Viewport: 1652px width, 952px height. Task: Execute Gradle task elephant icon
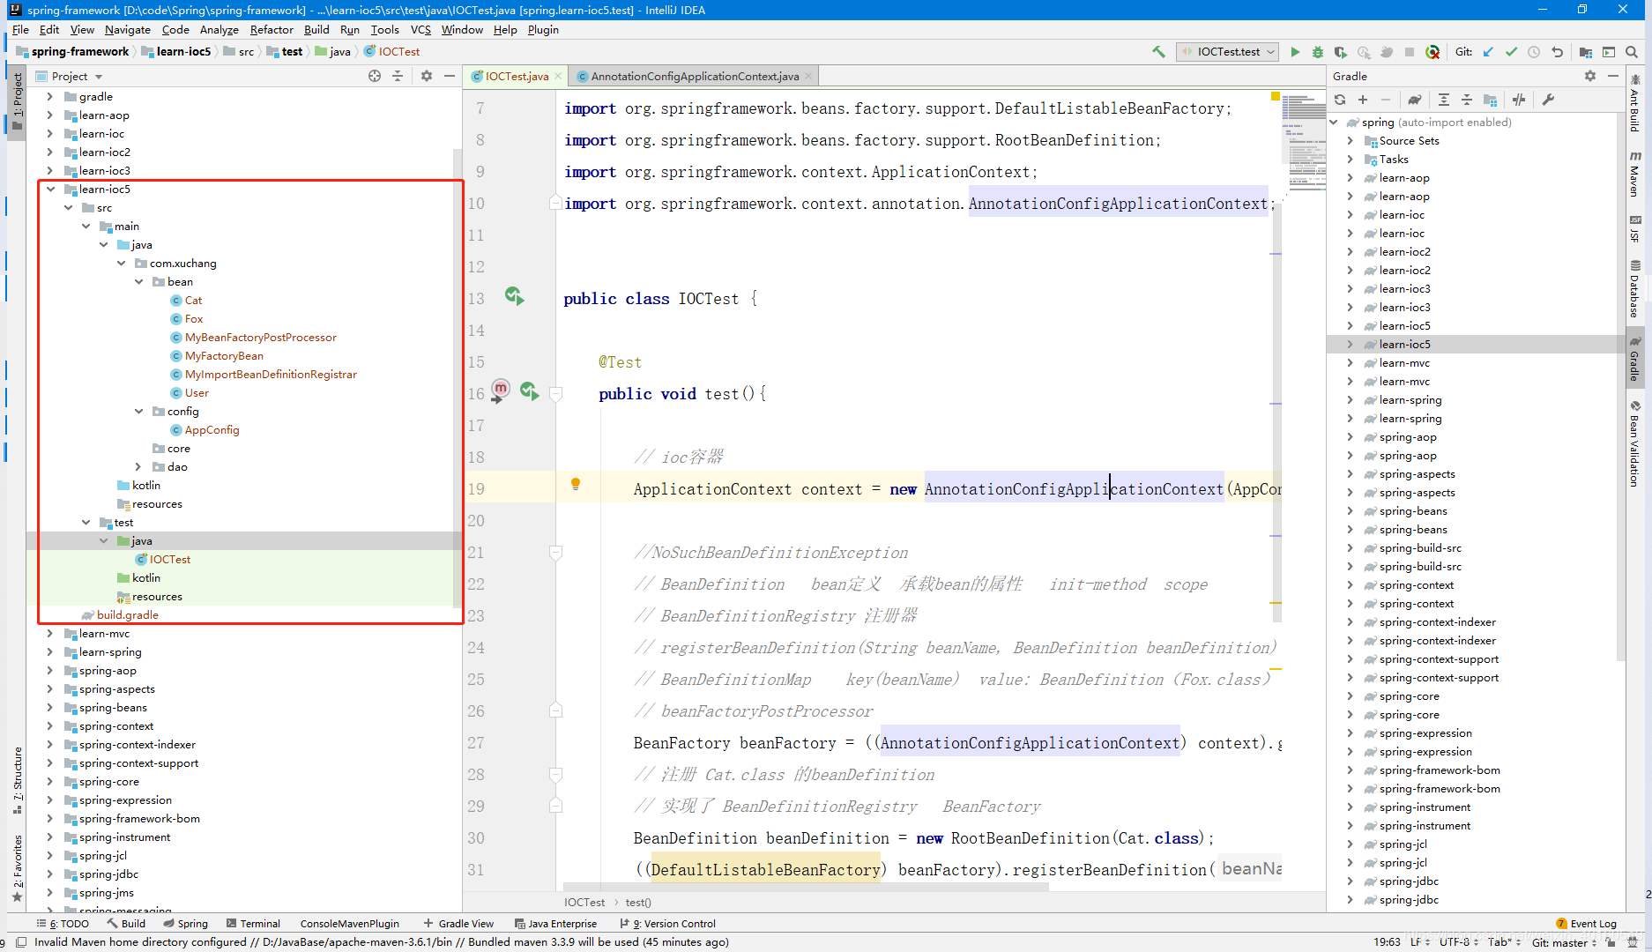1415,100
